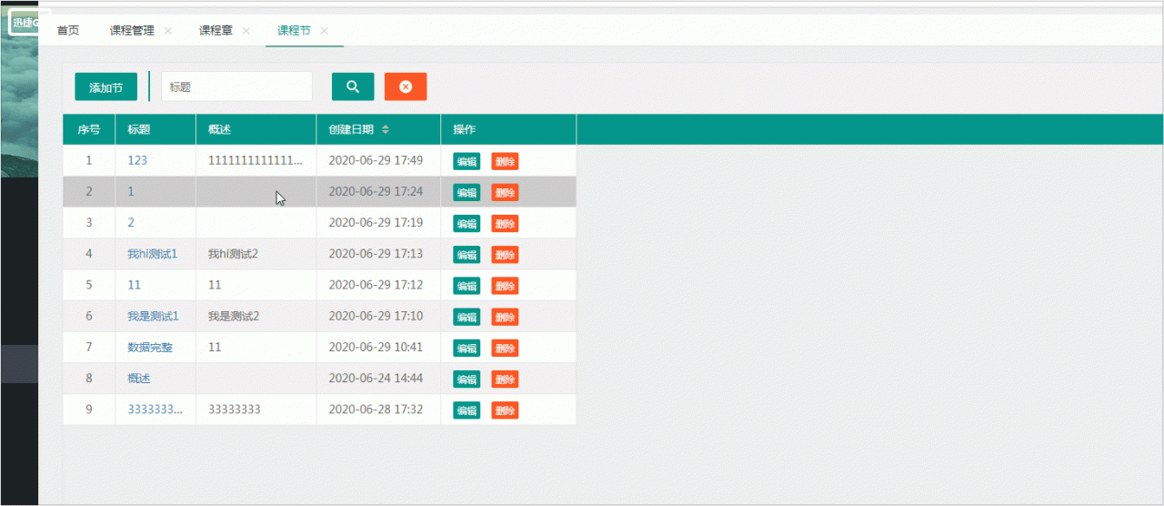Edit the 3333333... row
1164x506 pixels.
467,410
